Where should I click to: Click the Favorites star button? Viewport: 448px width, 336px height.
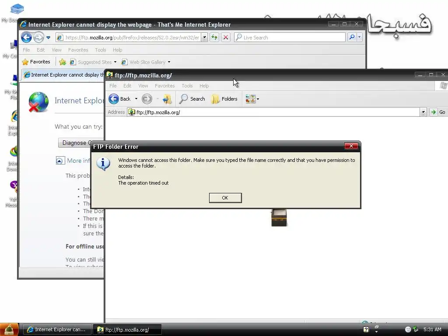(36, 62)
